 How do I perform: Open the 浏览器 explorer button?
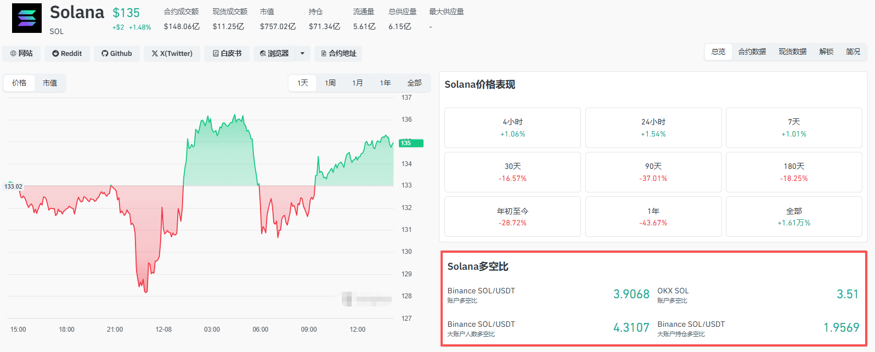tap(274, 53)
